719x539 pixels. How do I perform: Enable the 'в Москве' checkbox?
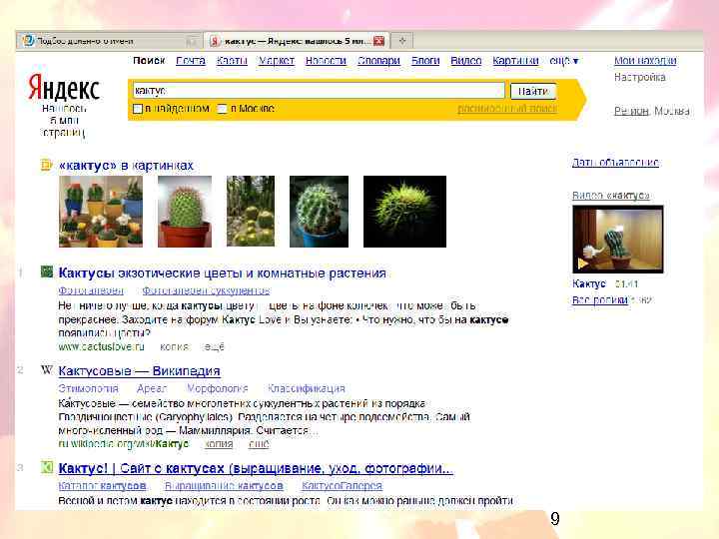(222, 109)
